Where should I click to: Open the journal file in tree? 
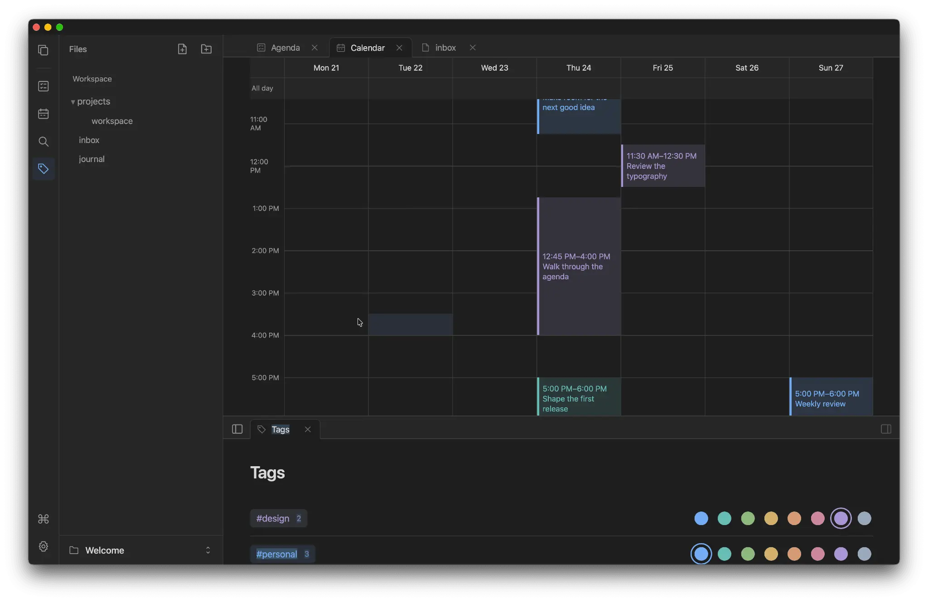pyautogui.click(x=92, y=159)
